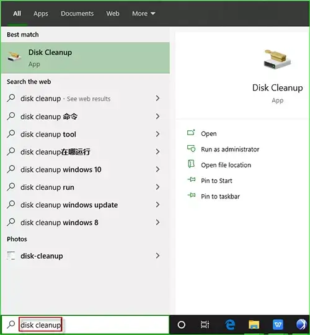Expand arrow for disk-cleanup photo row

[157, 256]
